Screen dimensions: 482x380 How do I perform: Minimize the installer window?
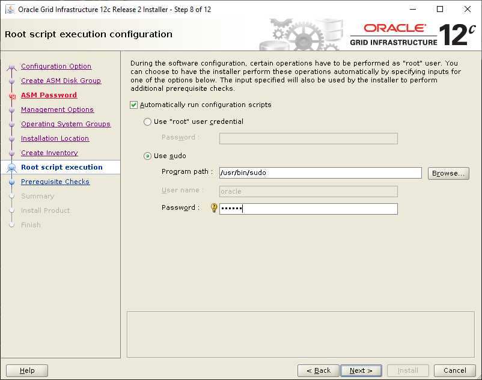(413, 9)
